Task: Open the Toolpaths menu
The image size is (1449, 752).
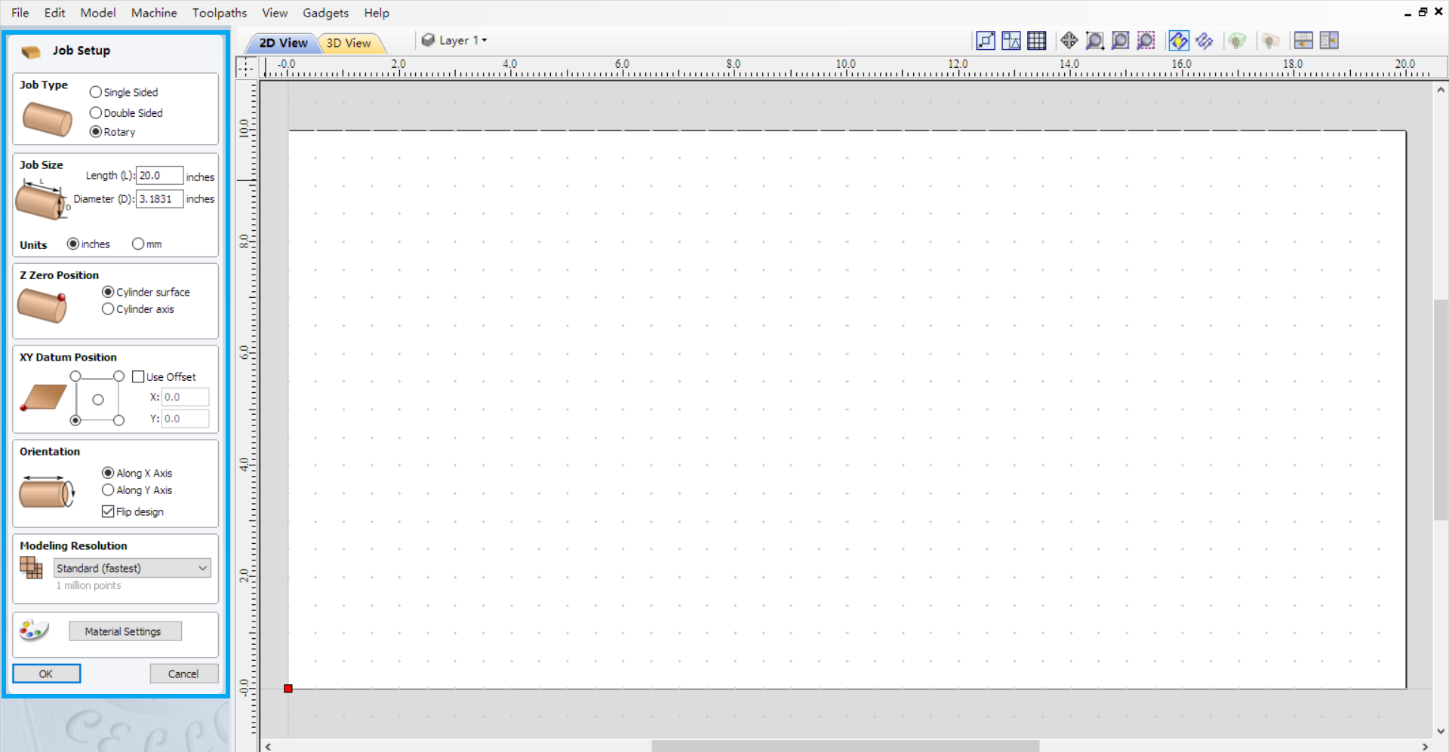Action: (x=219, y=13)
